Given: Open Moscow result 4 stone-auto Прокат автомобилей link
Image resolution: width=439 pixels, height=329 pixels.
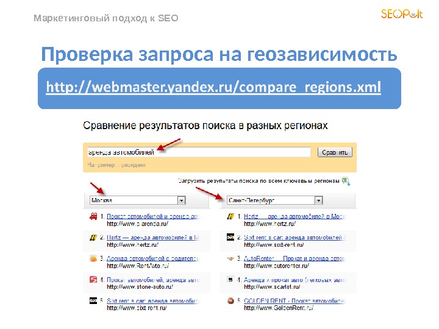Looking at the screenshot, I should tap(153, 280).
